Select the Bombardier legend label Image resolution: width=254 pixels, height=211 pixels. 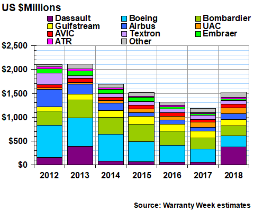click(226, 18)
